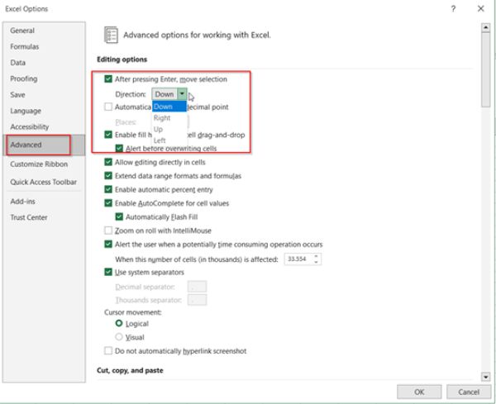Close the Excel Options dialog
496x404 pixels.
tap(481, 9)
